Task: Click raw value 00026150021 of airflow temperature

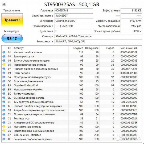Action: click(129, 102)
